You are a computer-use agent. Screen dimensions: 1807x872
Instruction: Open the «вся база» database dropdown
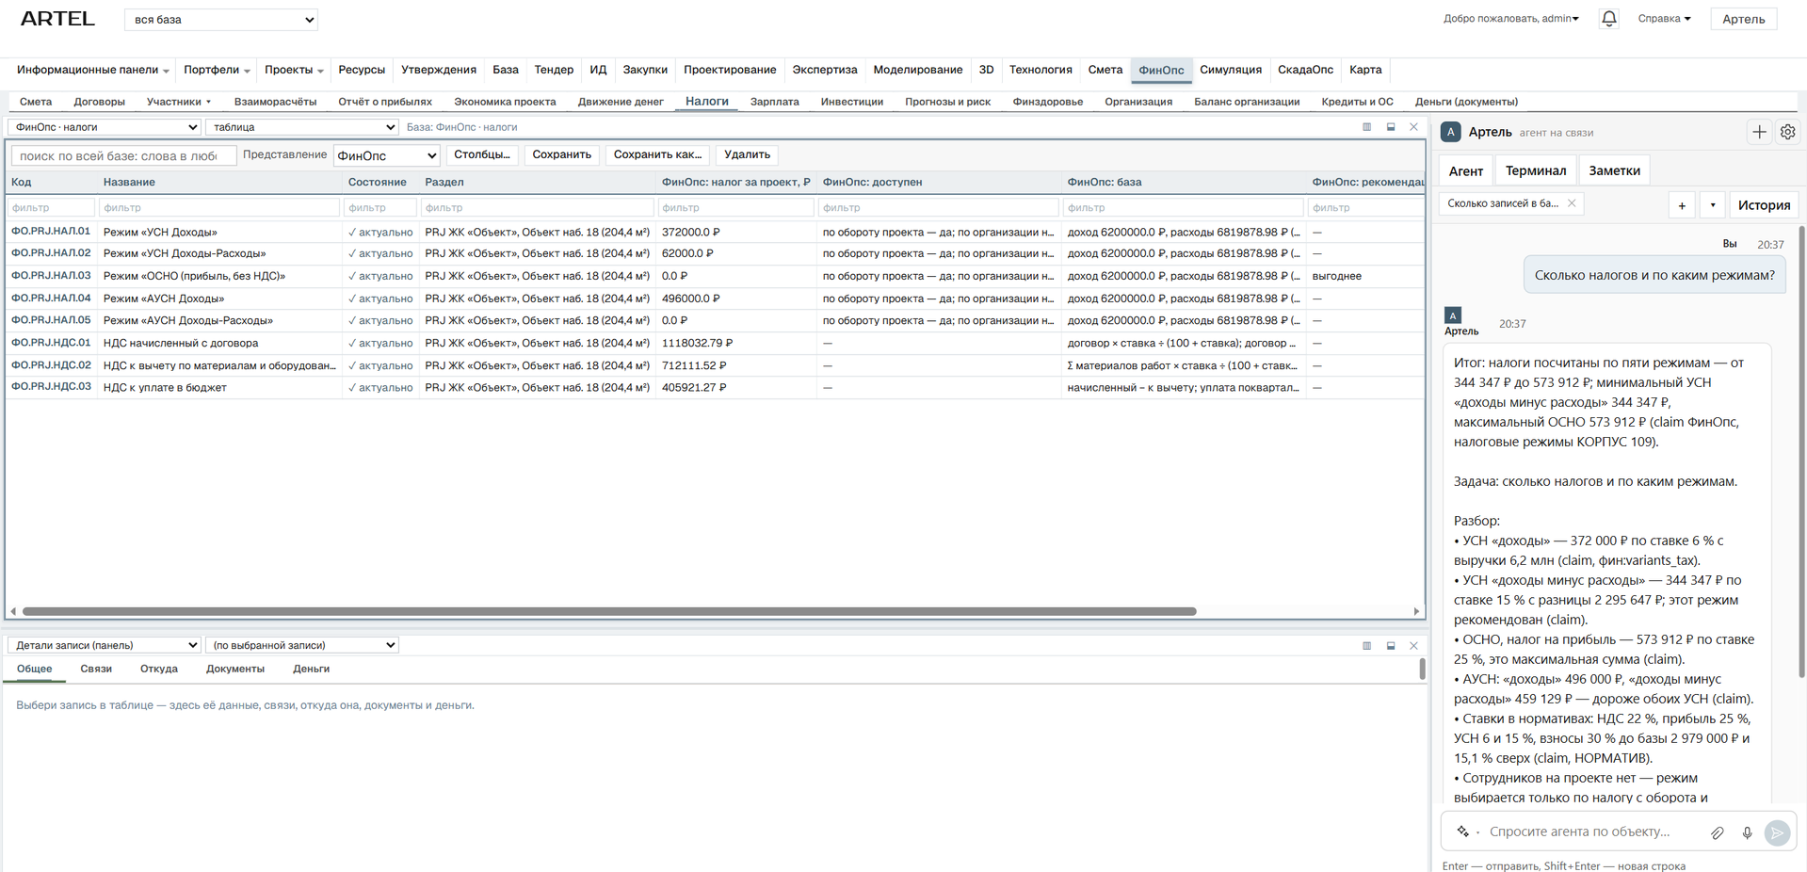(x=221, y=20)
